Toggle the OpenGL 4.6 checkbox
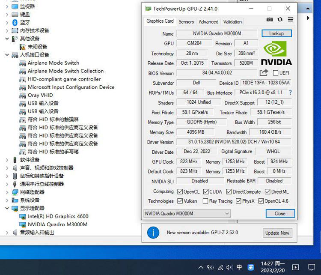321x275 pixels. (261, 201)
